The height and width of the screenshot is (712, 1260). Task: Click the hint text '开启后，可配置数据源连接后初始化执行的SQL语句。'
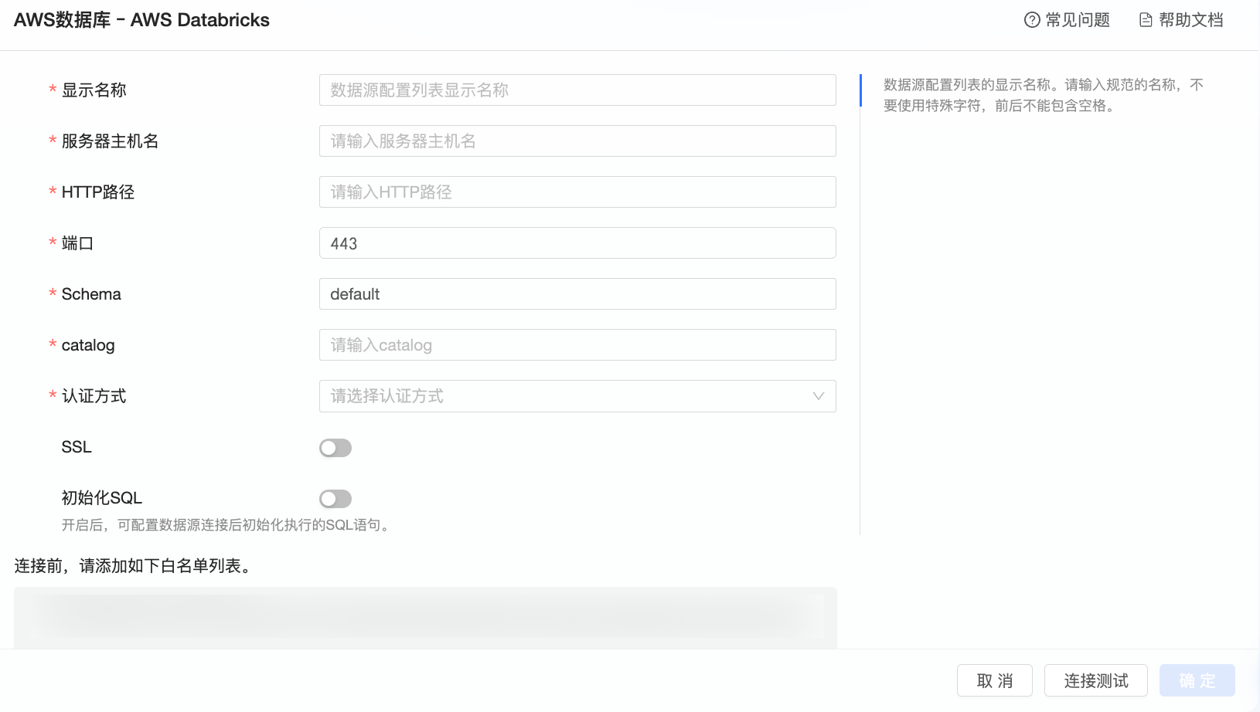(227, 525)
